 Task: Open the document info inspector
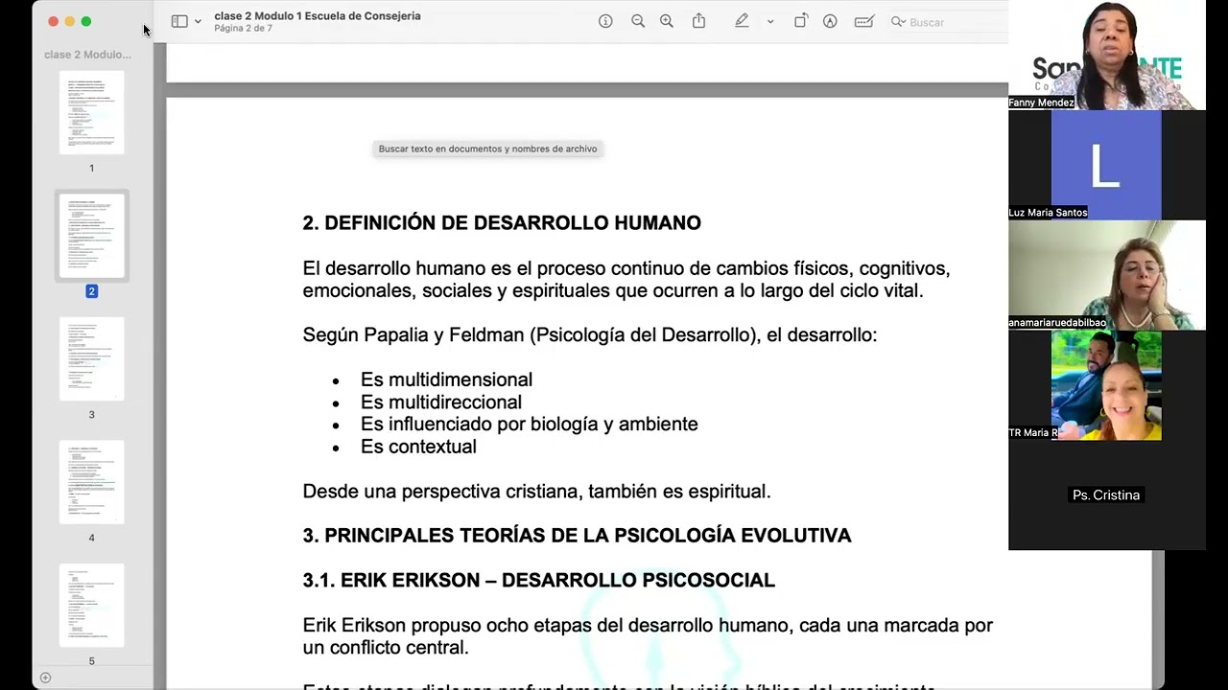[x=605, y=21]
